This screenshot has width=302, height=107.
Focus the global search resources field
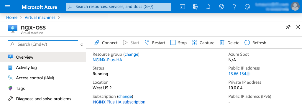point(119,7)
